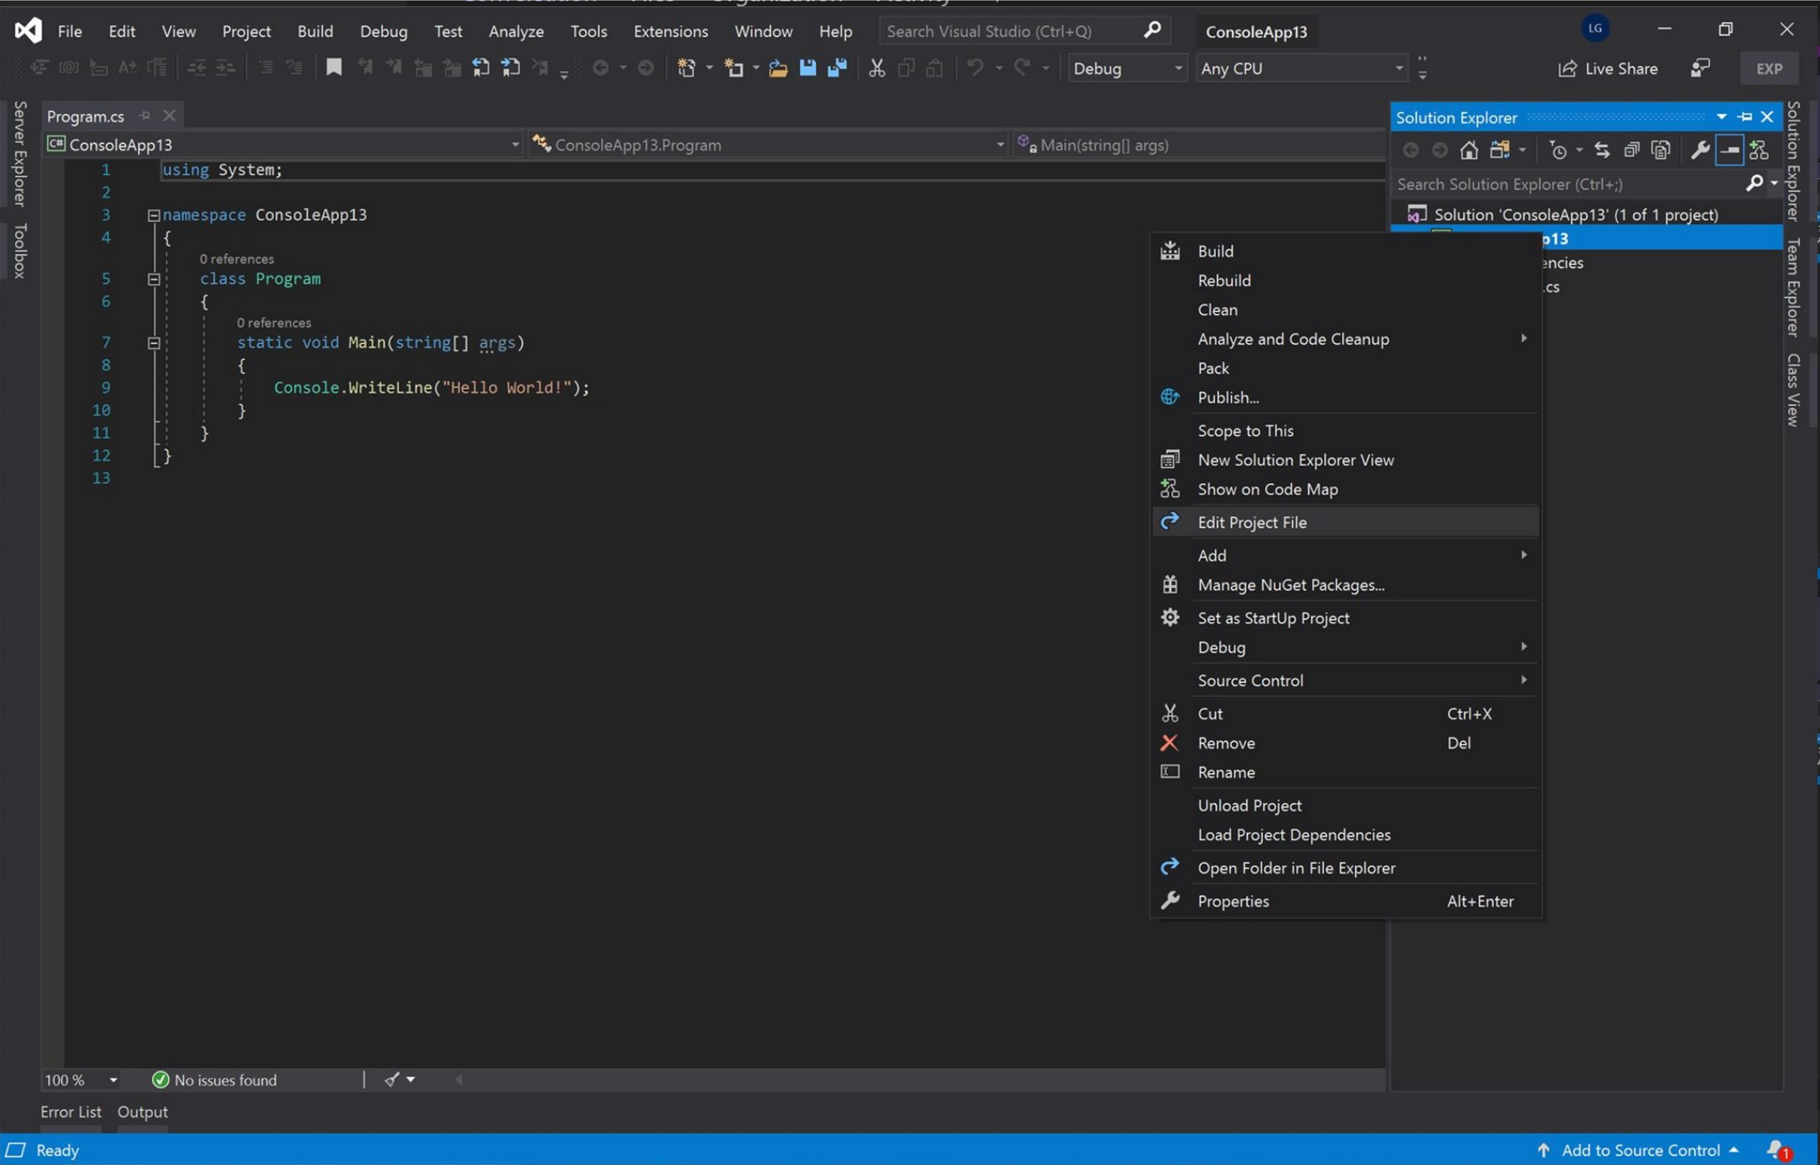
Task: Click the Save All toolbar icon
Action: tap(837, 68)
